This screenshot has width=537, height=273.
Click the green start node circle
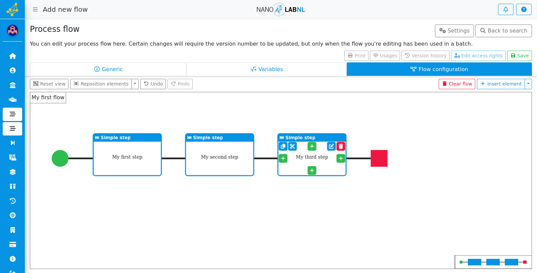pyautogui.click(x=60, y=158)
